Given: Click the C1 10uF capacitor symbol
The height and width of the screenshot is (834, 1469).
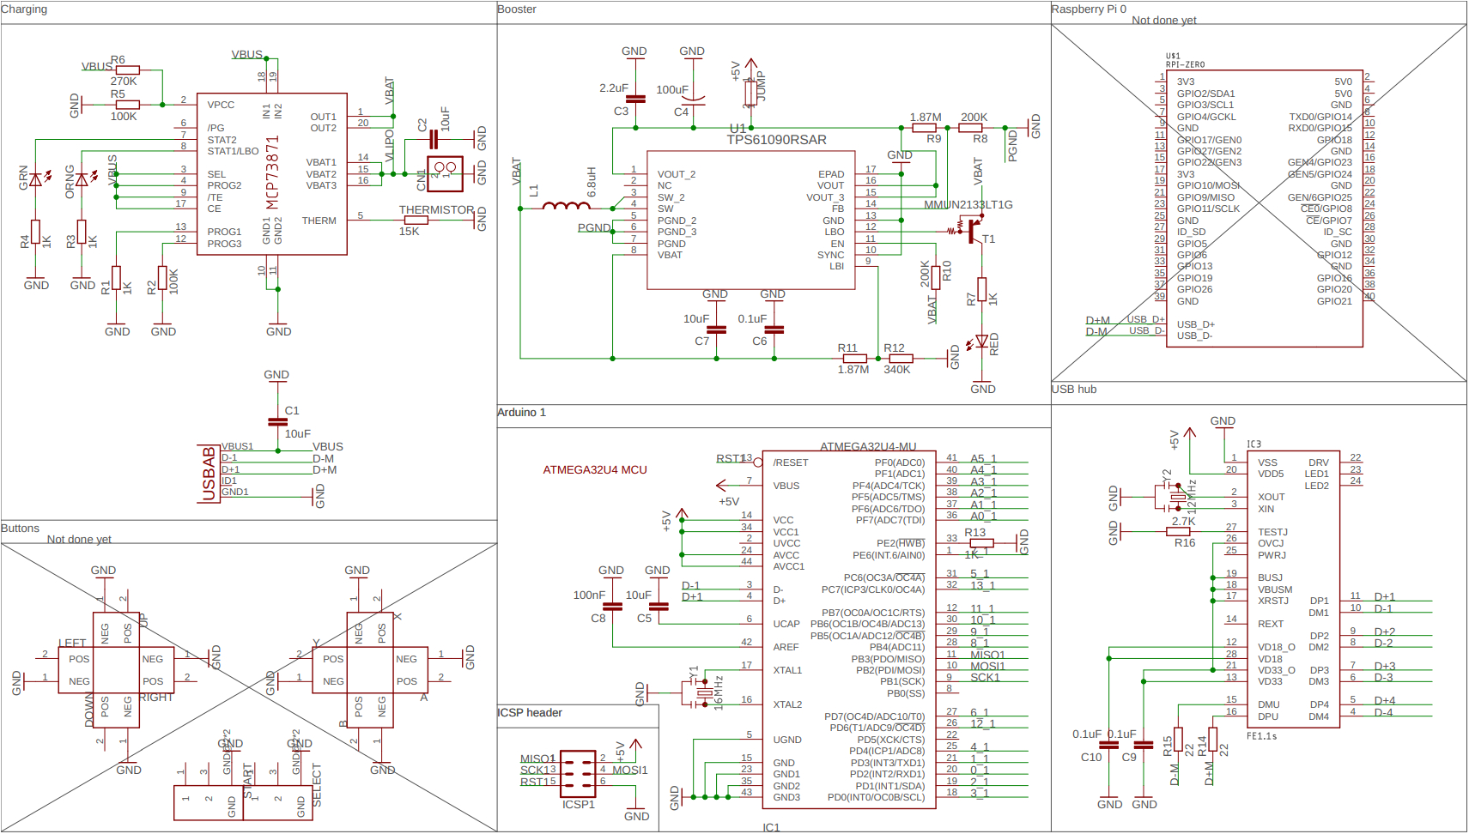Looking at the screenshot, I should pos(276,421).
